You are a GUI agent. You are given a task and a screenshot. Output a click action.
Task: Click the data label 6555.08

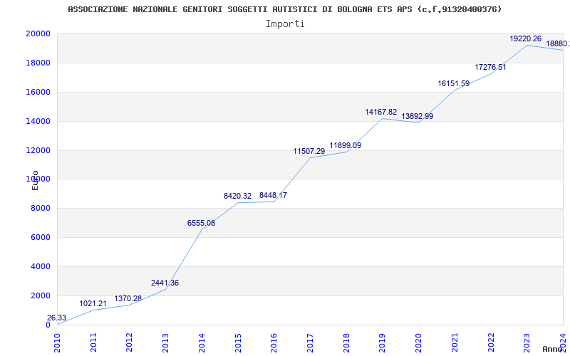tap(201, 223)
